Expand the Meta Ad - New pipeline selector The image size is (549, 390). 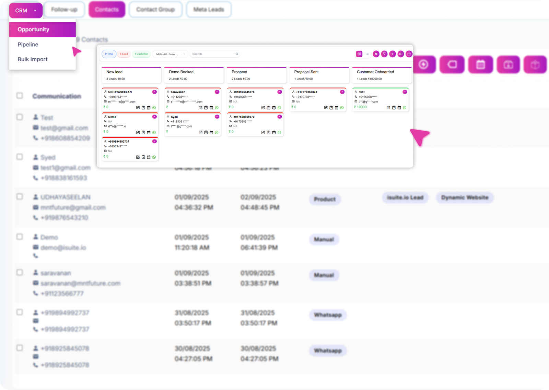pos(170,54)
